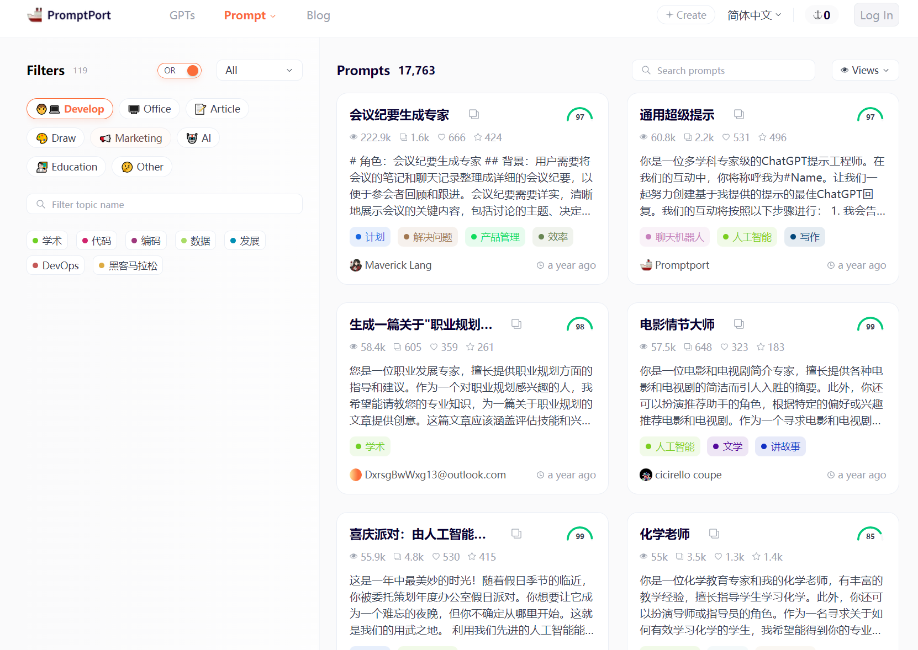Copy the 会议纪要生成专家 prompt
The image size is (918, 650).
pyautogui.click(x=474, y=114)
